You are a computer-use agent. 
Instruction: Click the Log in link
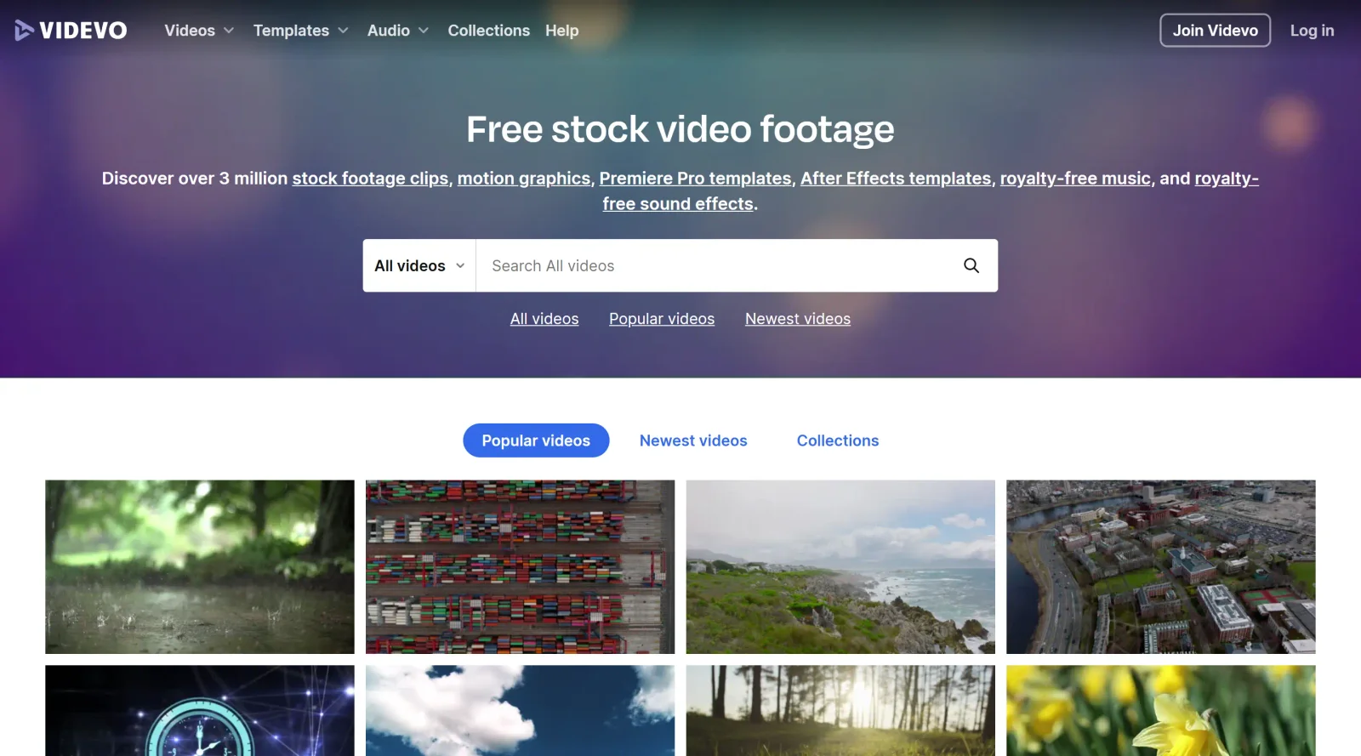(1312, 31)
